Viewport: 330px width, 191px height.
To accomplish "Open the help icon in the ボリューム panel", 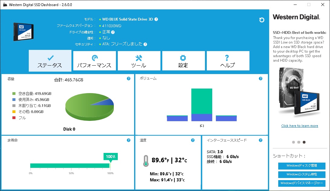I will (261, 79).
